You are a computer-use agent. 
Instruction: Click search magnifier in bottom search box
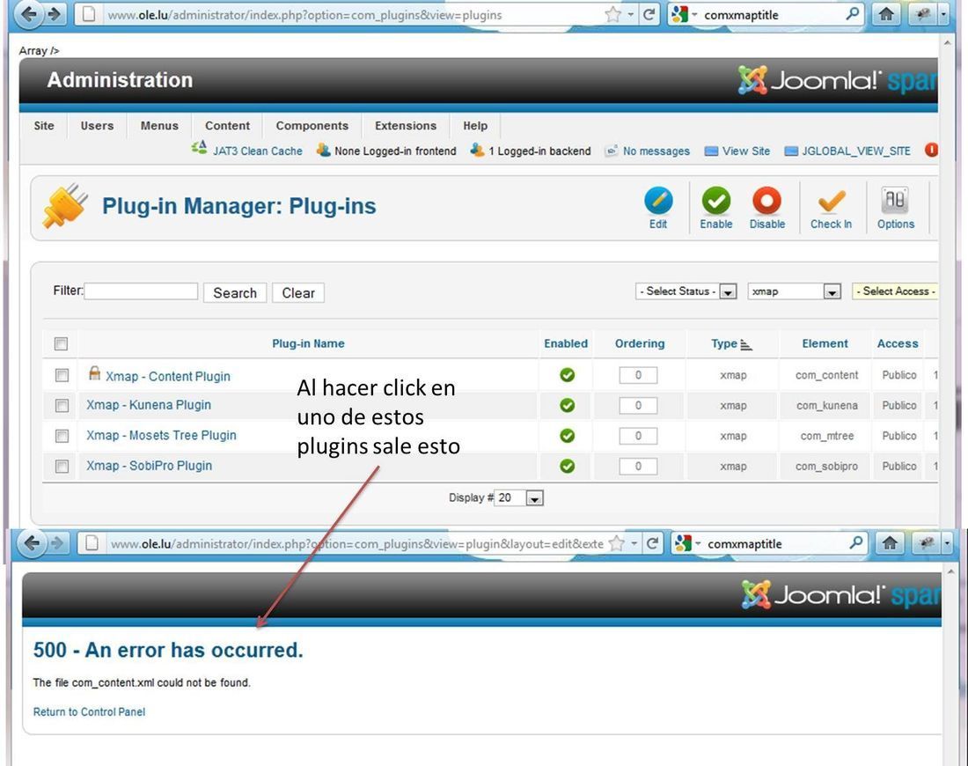coord(855,542)
